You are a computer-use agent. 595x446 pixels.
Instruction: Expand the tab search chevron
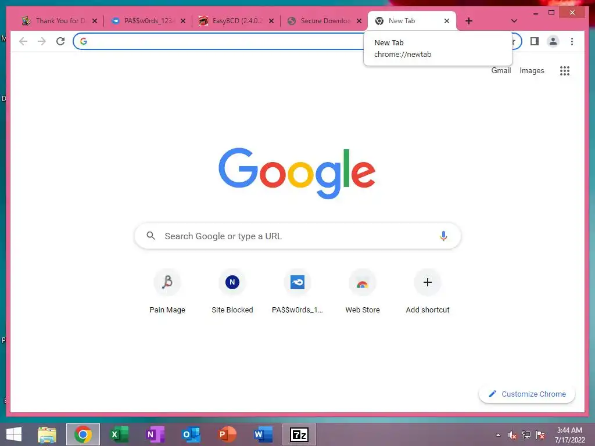coord(514,21)
